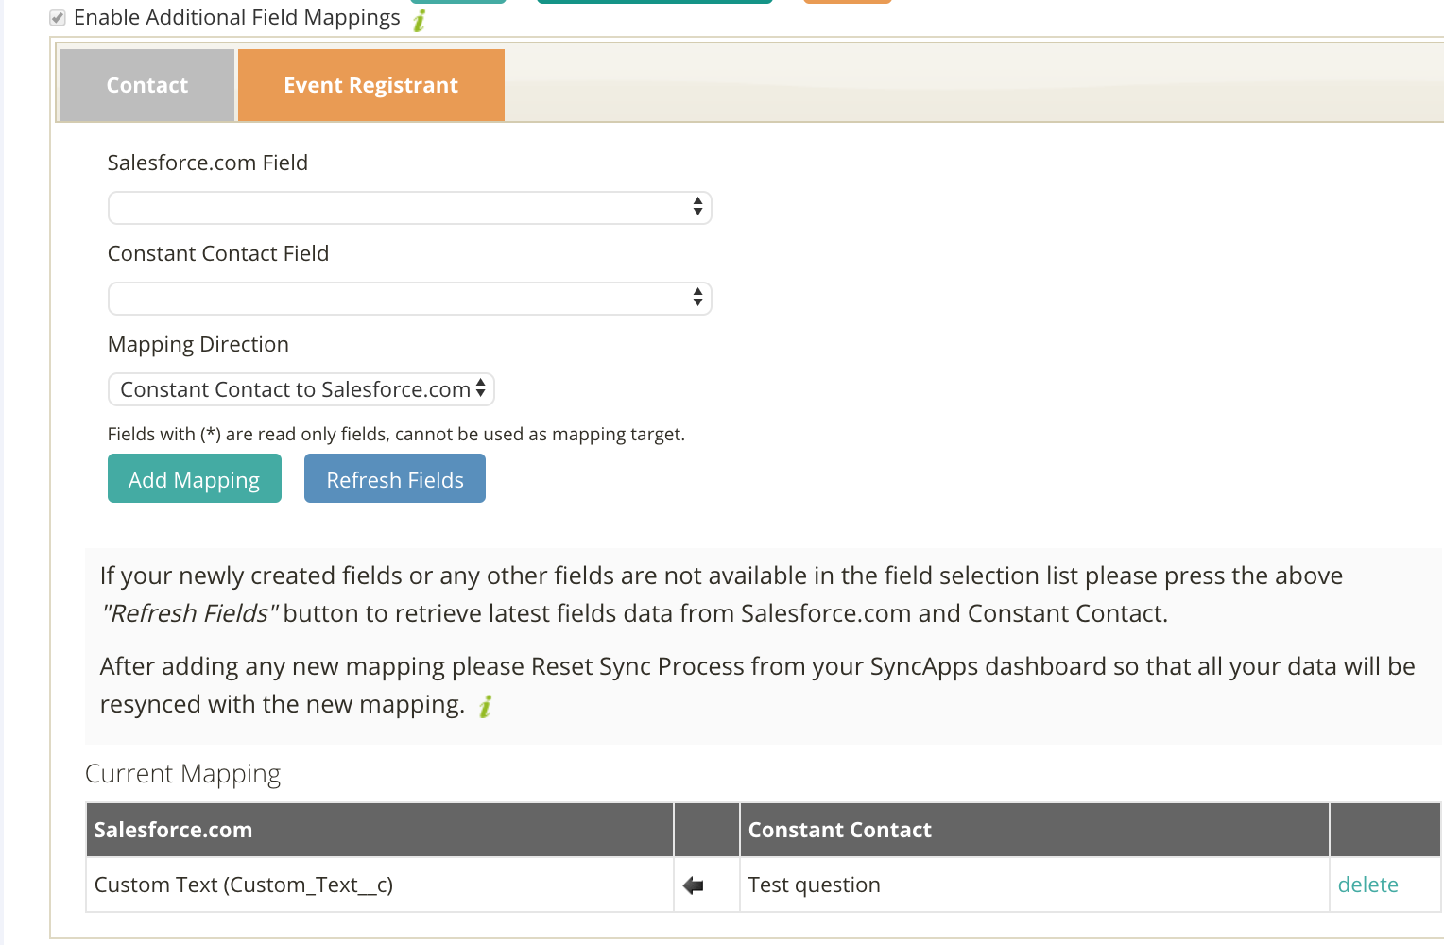Select the Test question cell
The image size is (1444, 945).
click(1034, 885)
